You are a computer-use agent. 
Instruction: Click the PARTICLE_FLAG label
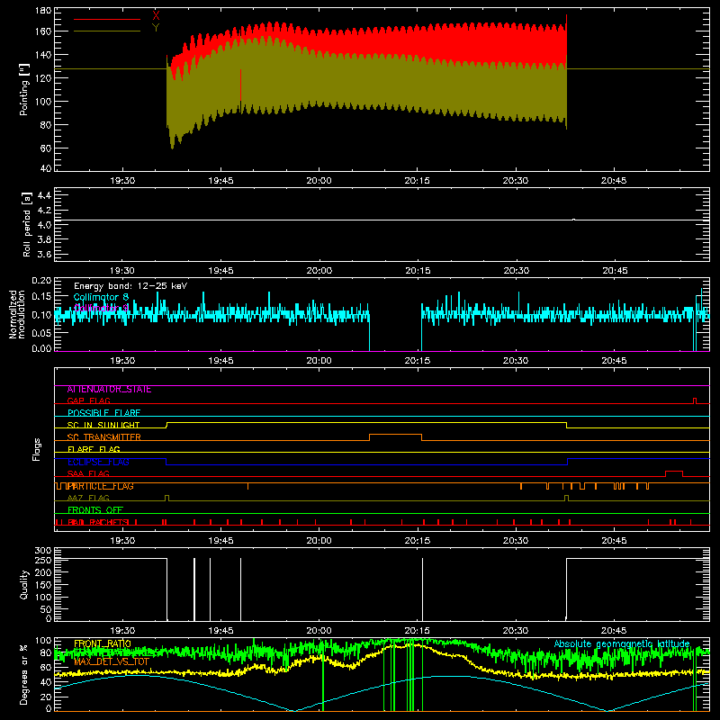coord(101,486)
